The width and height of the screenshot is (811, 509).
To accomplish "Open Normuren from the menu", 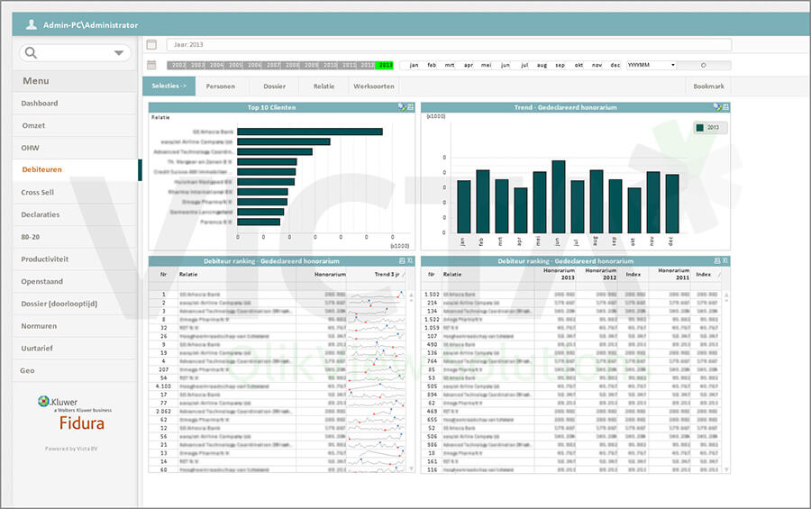I will click(x=75, y=325).
